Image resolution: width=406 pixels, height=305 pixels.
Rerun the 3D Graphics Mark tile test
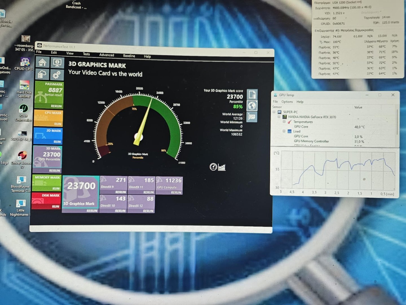point(92,211)
